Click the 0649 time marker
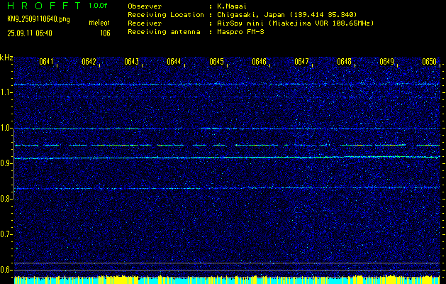 point(386,62)
